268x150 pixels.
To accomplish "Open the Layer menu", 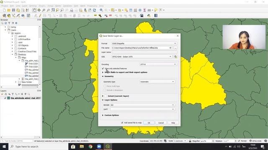I will [x=25, y=6].
